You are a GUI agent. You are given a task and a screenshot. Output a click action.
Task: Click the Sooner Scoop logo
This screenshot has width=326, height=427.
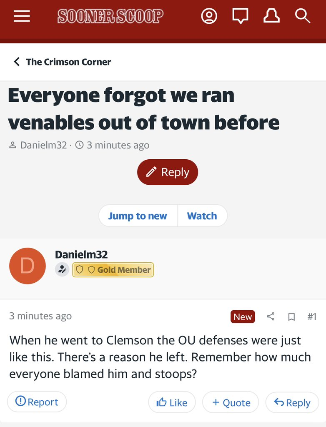pyautogui.click(x=110, y=16)
